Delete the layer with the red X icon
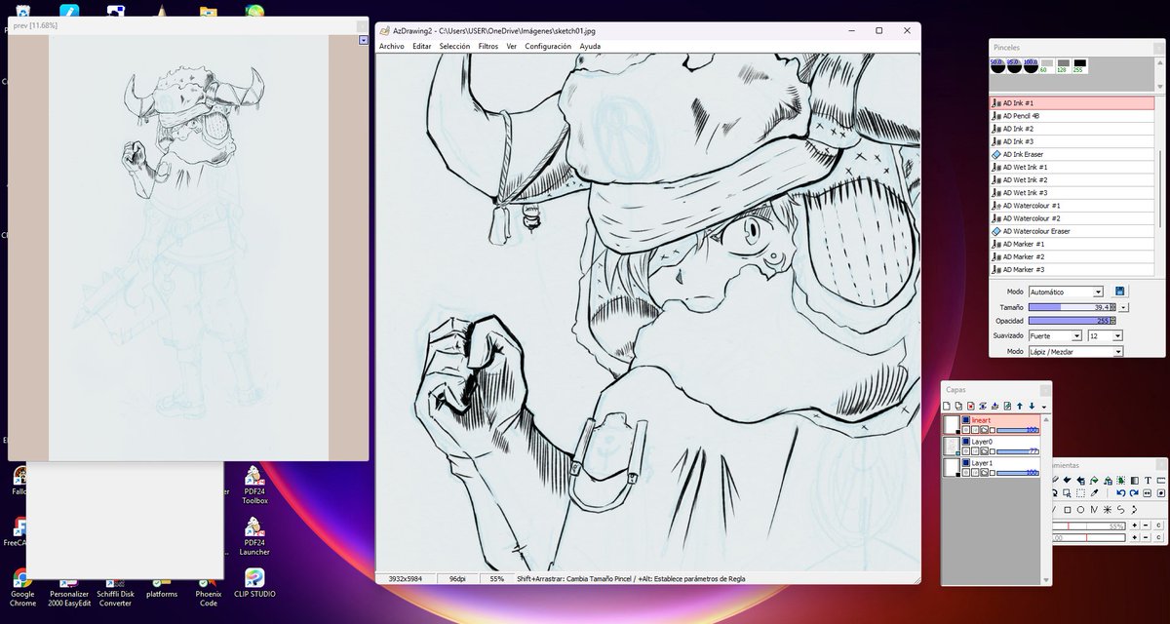 [971, 407]
